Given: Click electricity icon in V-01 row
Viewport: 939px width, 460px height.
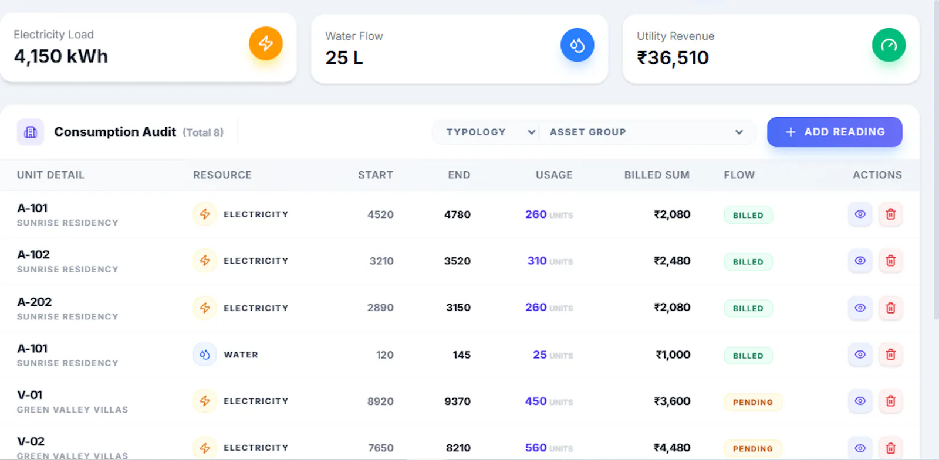Looking at the screenshot, I should (x=205, y=401).
